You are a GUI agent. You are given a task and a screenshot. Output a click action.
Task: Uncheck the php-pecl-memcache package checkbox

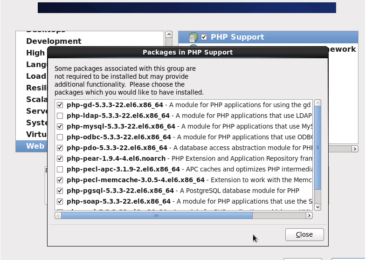(x=60, y=180)
